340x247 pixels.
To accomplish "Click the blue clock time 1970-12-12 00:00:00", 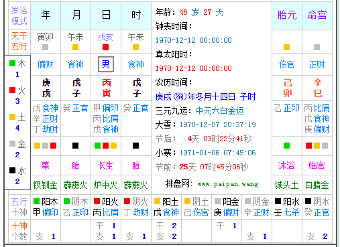I will pyautogui.click(x=194, y=40).
